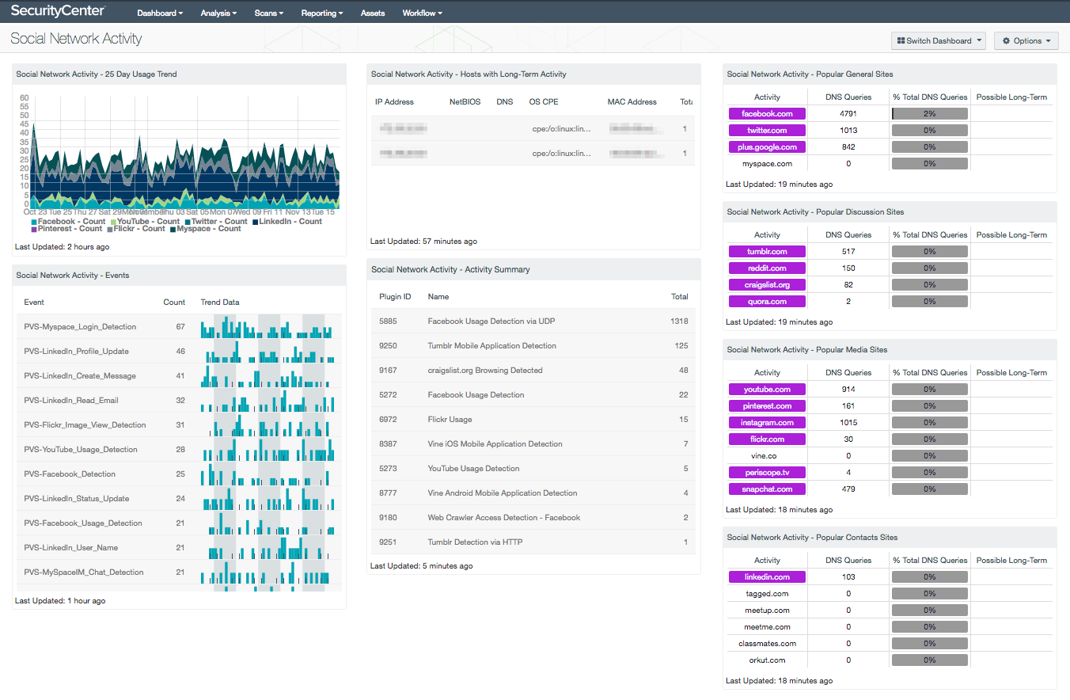Click the 4791 DNS queries value for facebook.com
Viewport: 1070px width, 700px height.
848,114
